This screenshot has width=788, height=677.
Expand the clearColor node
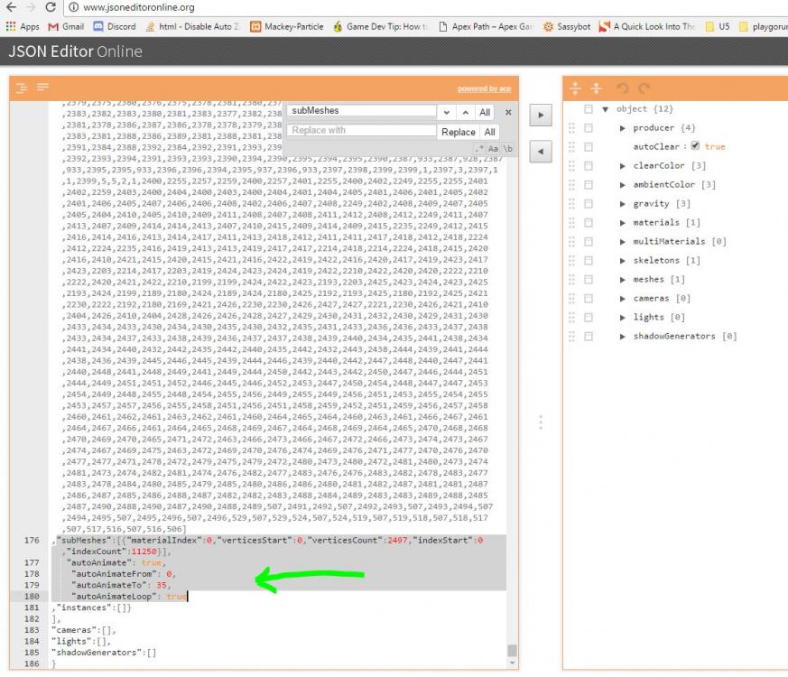[x=623, y=166]
